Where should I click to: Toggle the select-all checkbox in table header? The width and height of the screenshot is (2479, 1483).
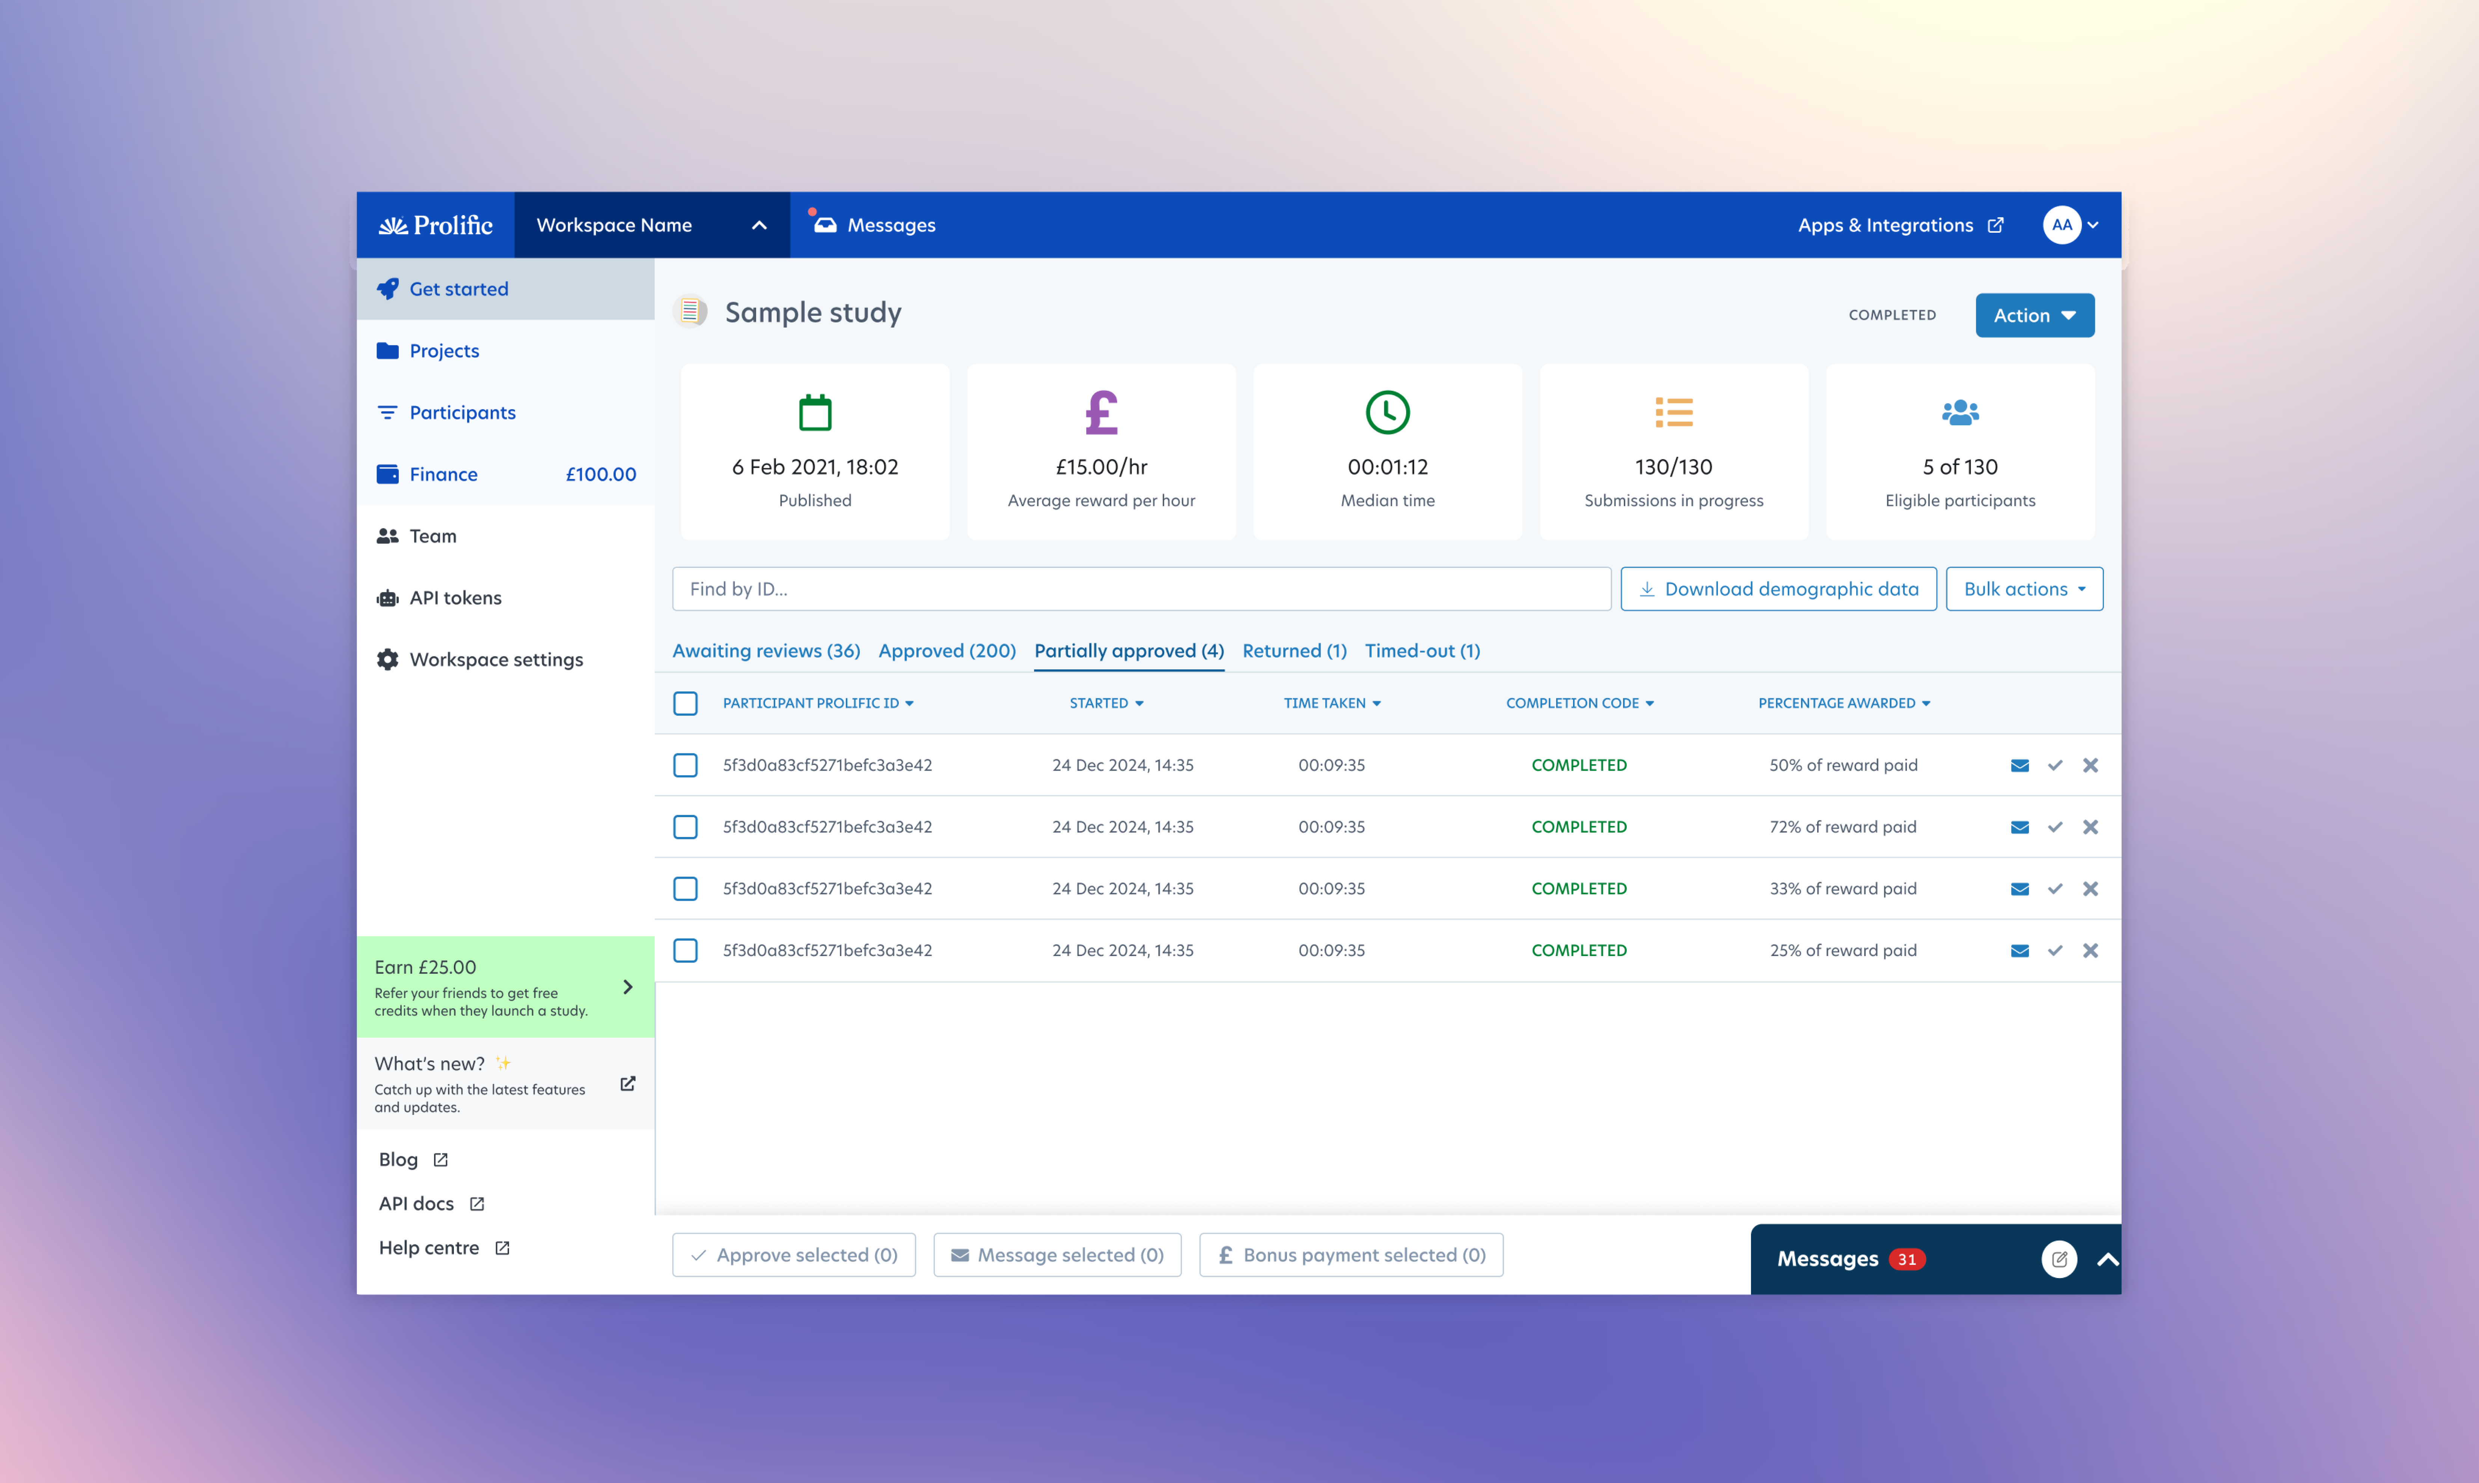click(x=686, y=703)
